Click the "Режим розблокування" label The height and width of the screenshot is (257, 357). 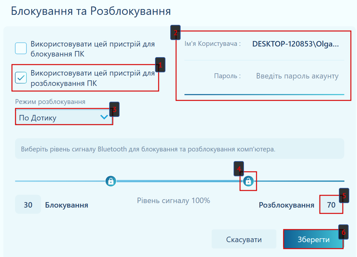pos(50,102)
